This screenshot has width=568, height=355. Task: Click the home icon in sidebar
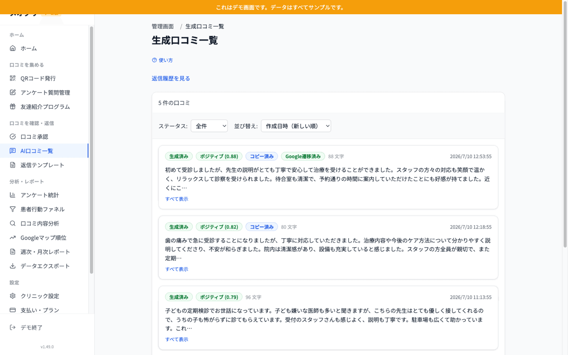pyautogui.click(x=13, y=48)
